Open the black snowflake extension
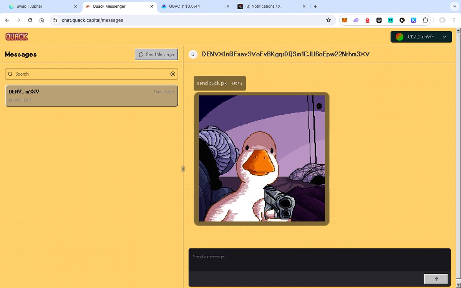The image size is (461, 288). coord(379,20)
